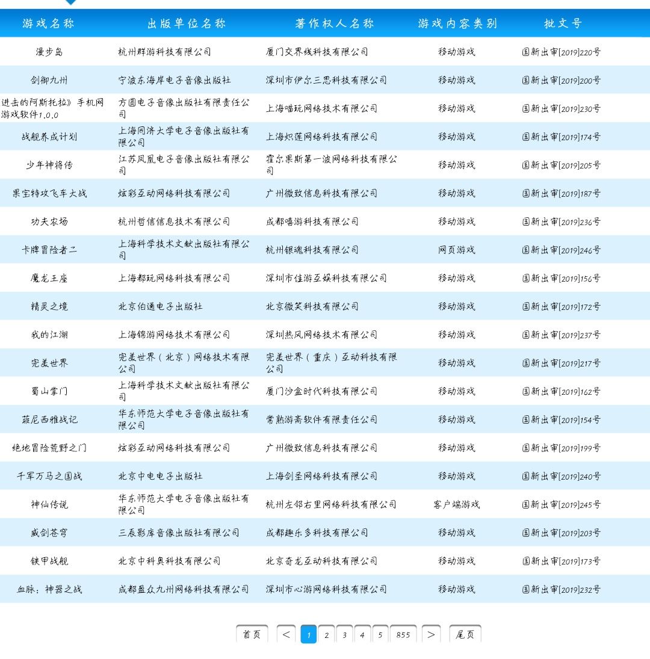650x659 pixels.
Task: Click approval number 国新出审[2019]236号
Action: [562, 221]
